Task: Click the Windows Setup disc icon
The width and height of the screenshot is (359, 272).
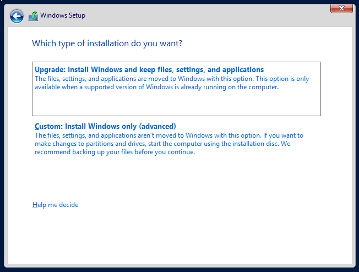Action: point(34,15)
